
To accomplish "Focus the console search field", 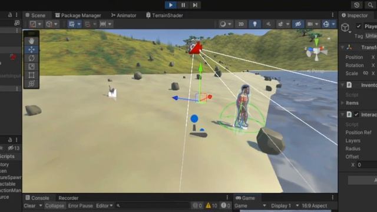I will point(153,206).
